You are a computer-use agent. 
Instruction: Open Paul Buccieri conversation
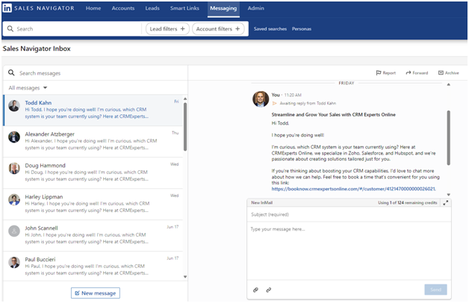(x=93, y=266)
